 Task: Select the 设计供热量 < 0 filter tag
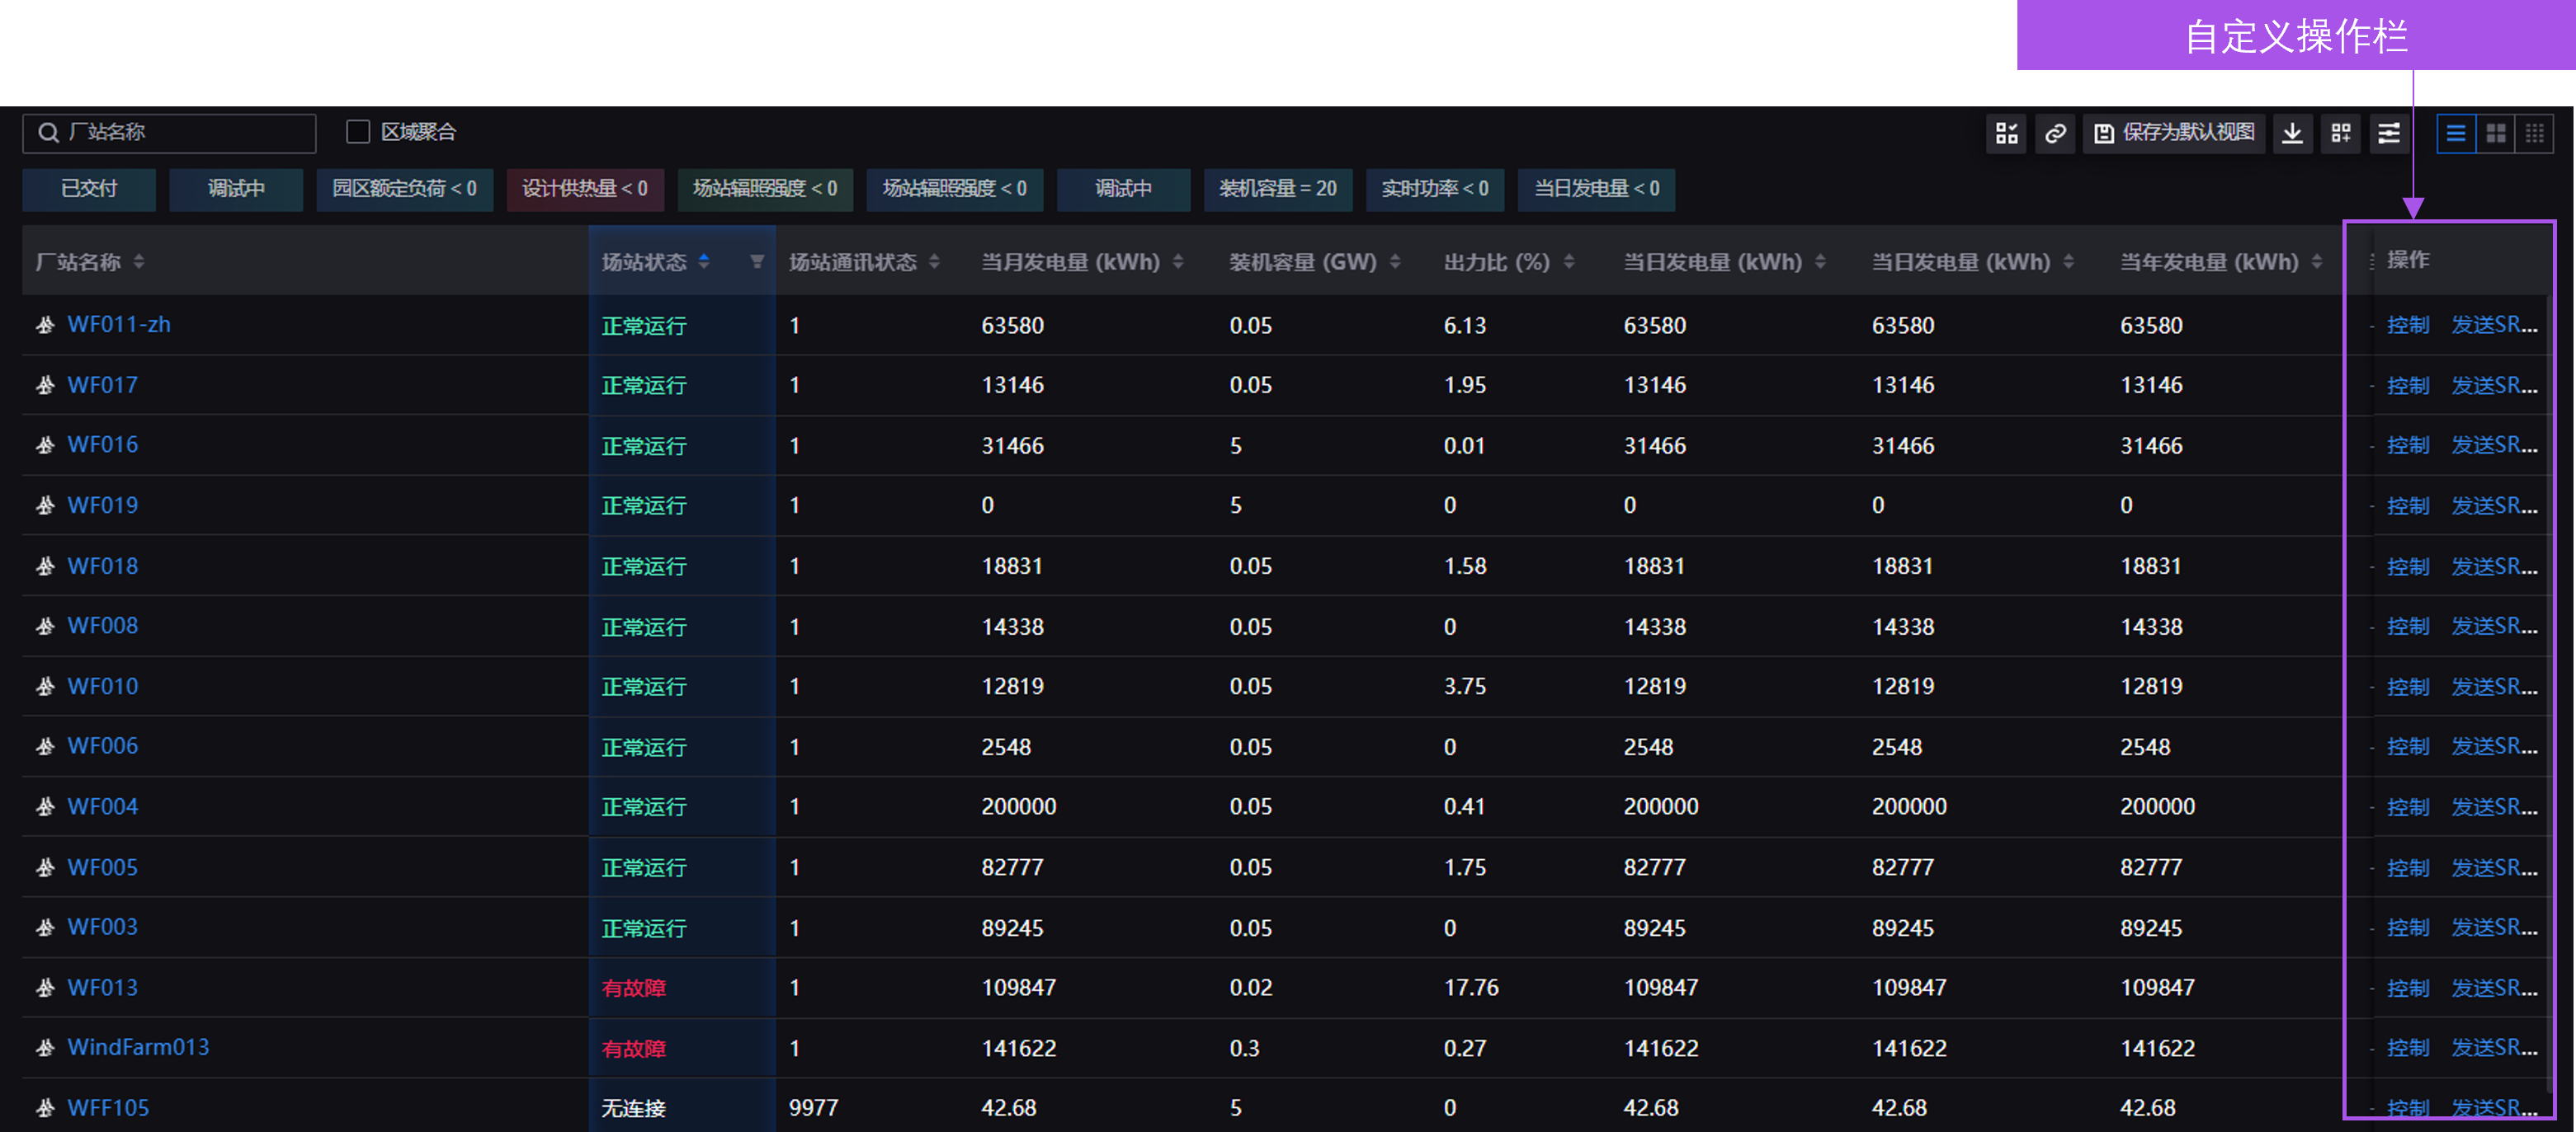[584, 189]
